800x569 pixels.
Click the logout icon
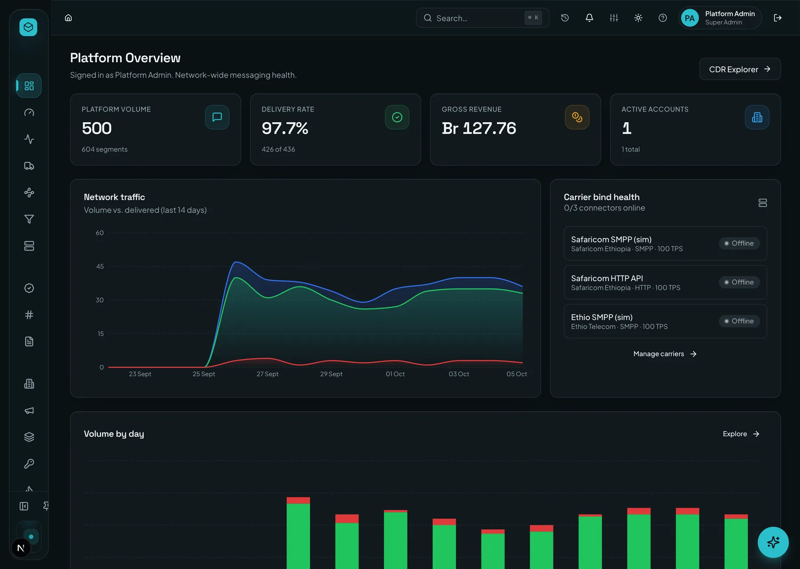tap(778, 18)
